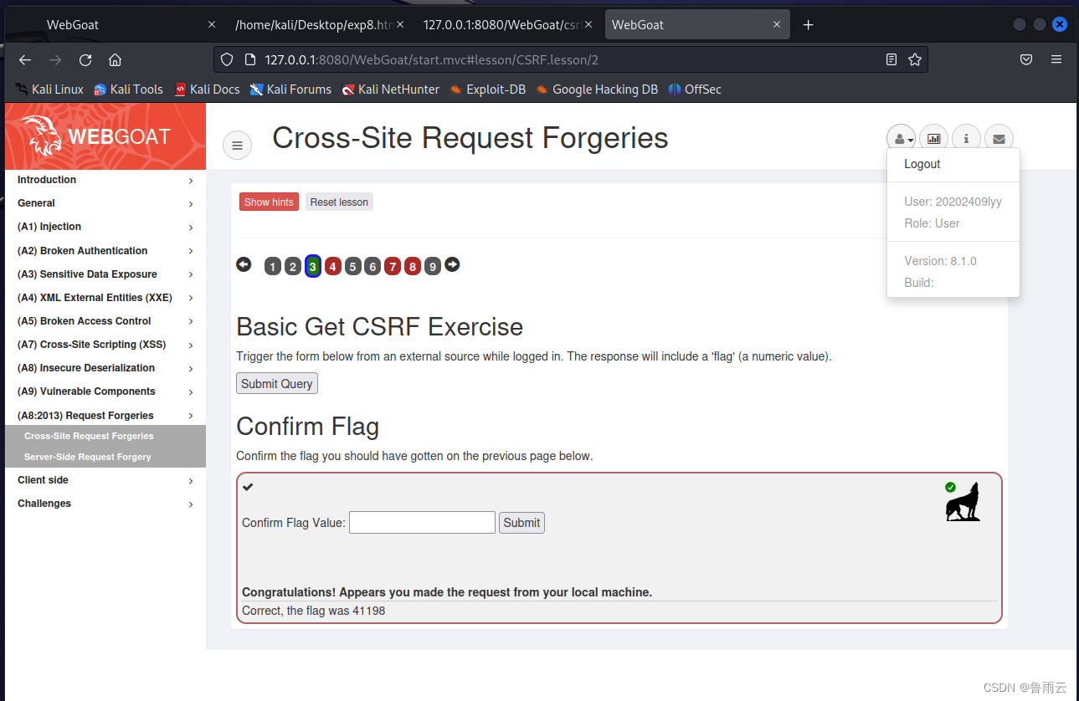The height and width of the screenshot is (701, 1079).
Task: Open a new browser tab with plus
Action: 808,25
